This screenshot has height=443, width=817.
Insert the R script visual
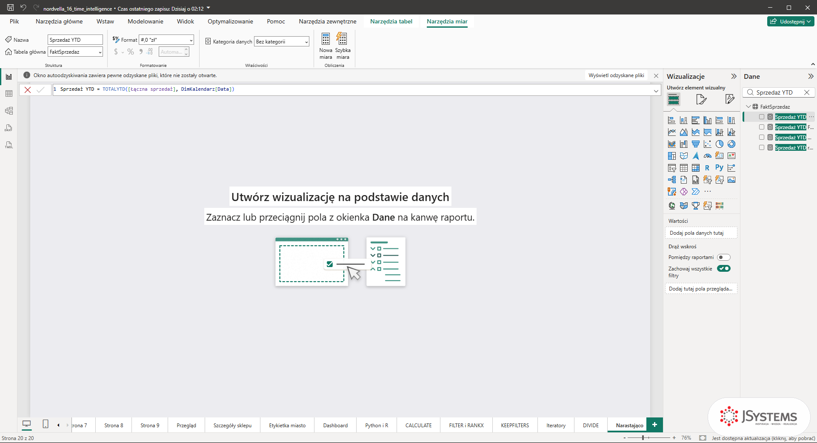[x=708, y=168]
